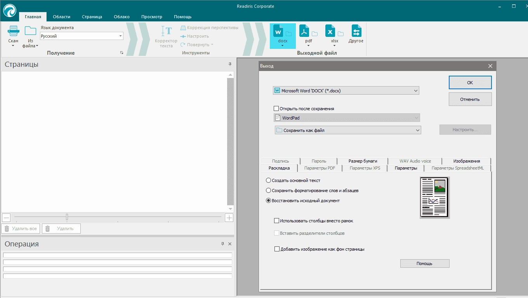The image size is (528, 298).
Task: Click the Повернуть rotate tool
Action: [197, 45]
